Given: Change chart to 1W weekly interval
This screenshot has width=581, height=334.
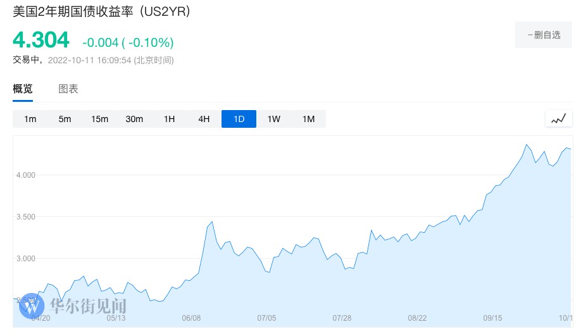Looking at the screenshot, I should (x=273, y=119).
